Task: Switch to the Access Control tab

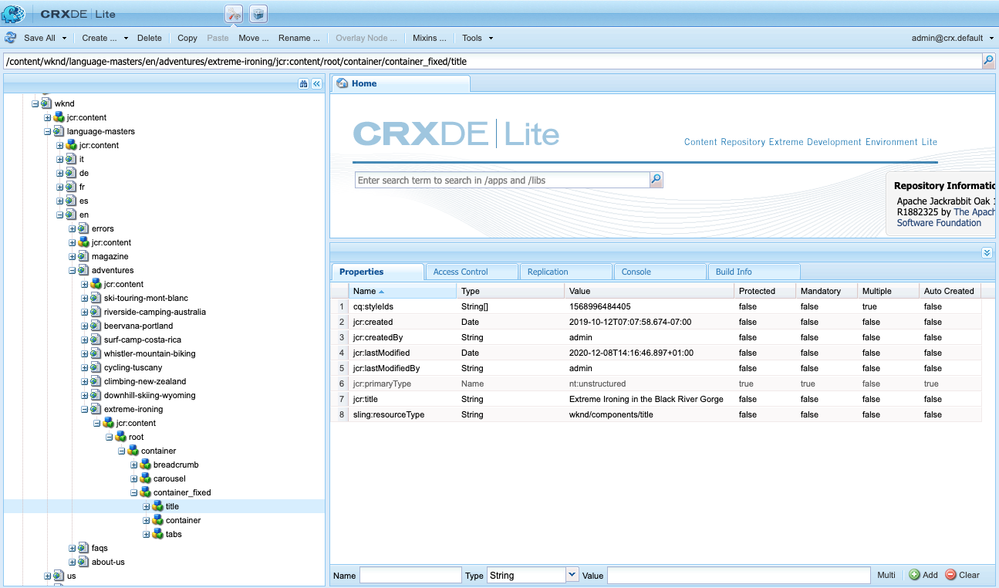Action: coord(471,272)
